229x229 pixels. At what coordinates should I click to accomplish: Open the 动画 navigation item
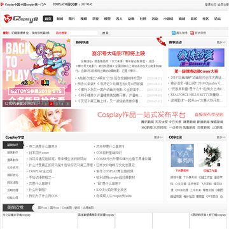(131, 18)
